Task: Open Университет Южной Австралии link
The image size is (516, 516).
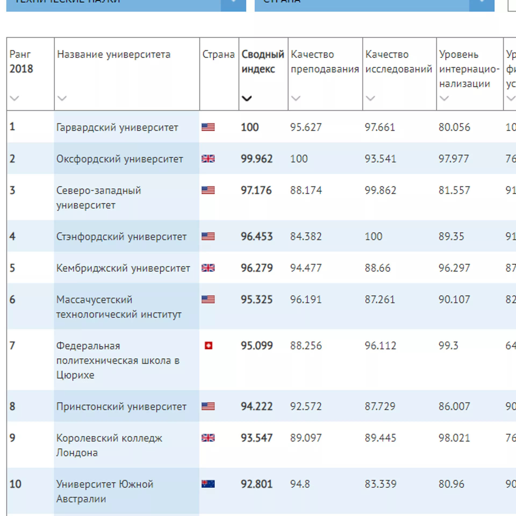Action: pyautogui.click(x=105, y=491)
